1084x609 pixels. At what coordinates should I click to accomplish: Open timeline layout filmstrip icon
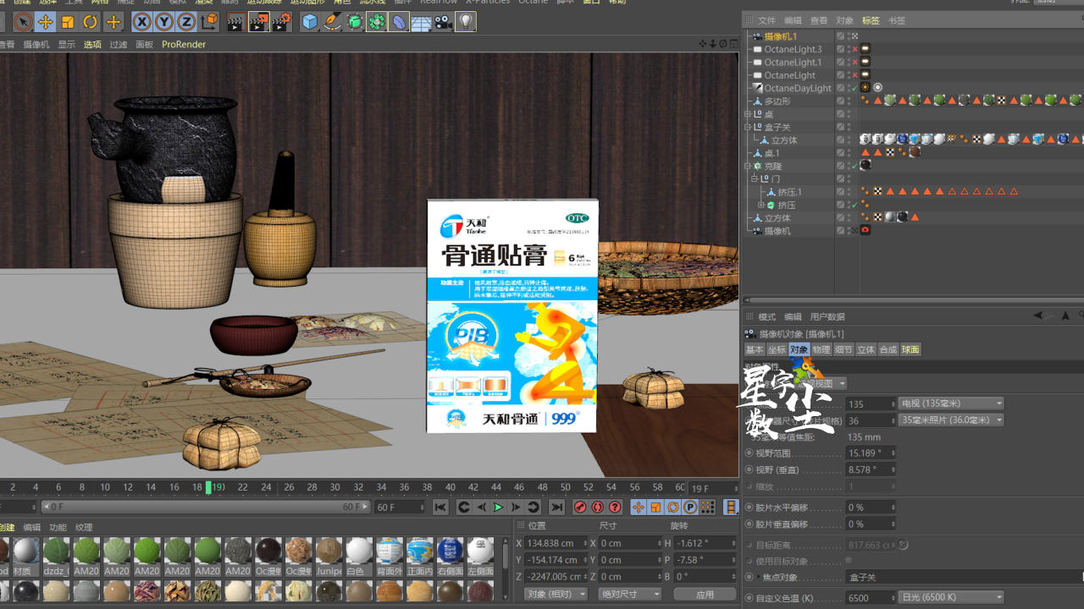tap(731, 507)
